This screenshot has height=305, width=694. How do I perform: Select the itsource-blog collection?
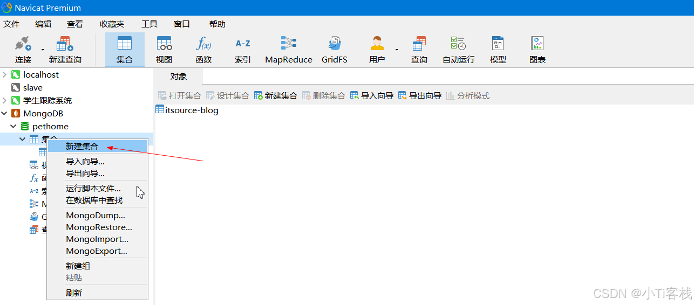(x=187, y=110)
